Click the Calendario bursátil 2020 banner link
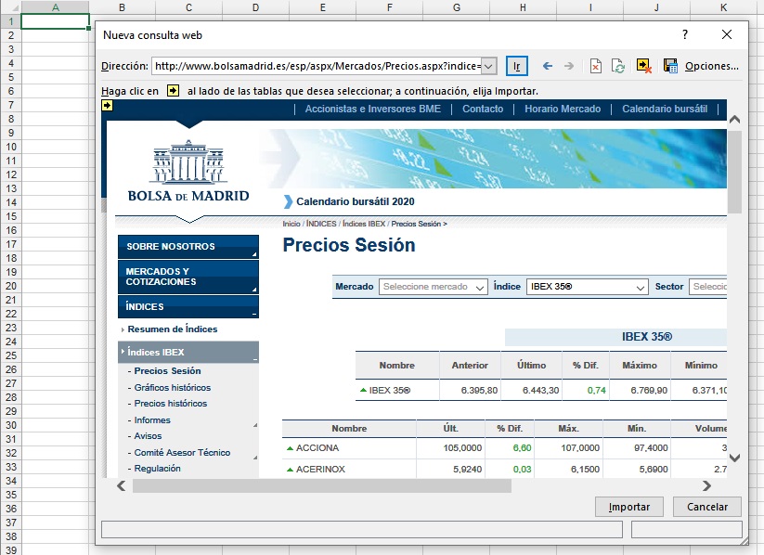 click(356, 201)
